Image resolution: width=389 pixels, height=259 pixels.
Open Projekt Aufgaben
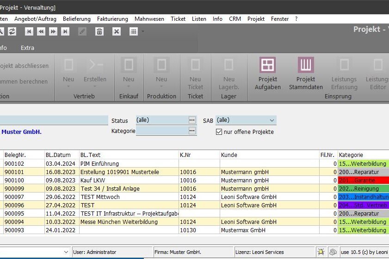(267, 74)
